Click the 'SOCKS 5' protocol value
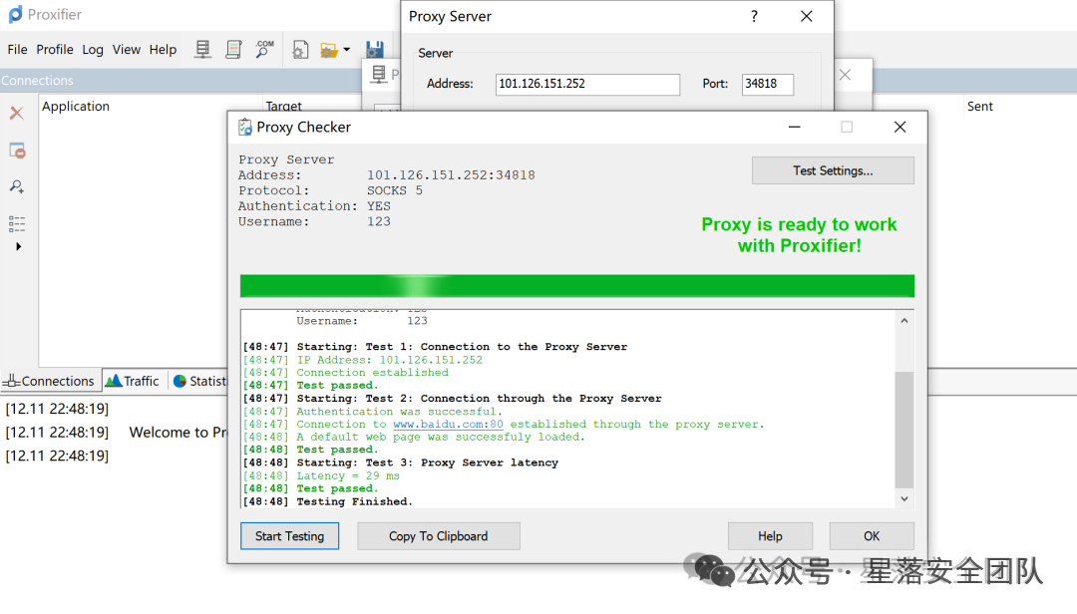The width and height of the screenshot is (1077, 614). 394,190
